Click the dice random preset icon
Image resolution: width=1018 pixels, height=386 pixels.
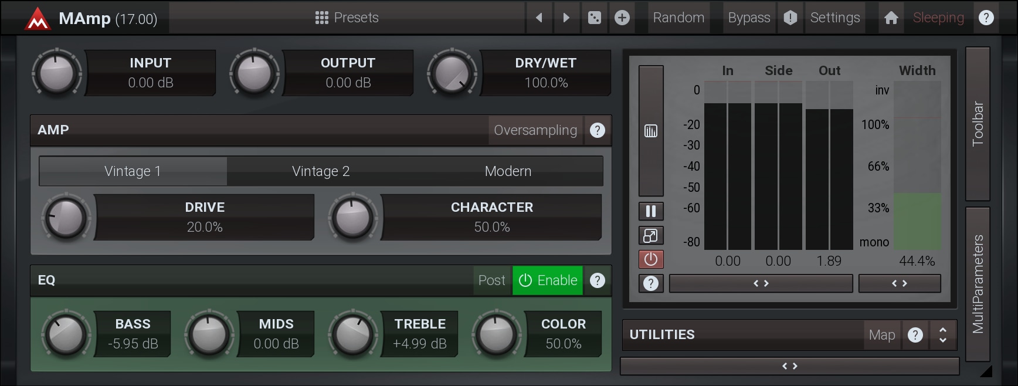(x=594, y=18)
